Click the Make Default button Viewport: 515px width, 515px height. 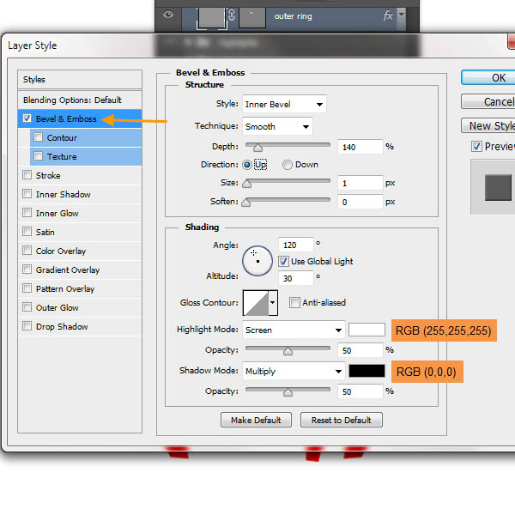[256, 420]
